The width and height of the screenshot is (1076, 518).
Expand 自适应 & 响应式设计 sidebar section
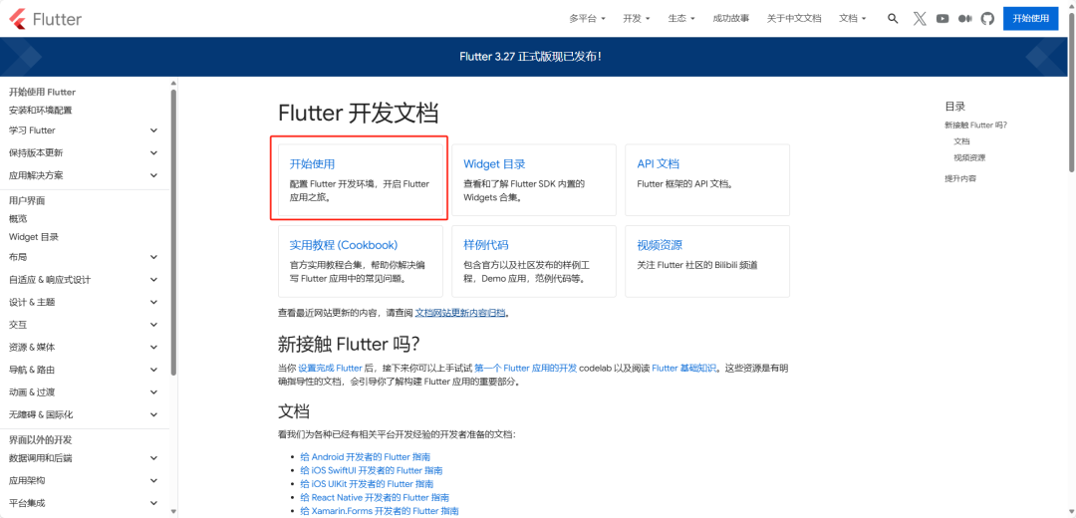[84, 279]
